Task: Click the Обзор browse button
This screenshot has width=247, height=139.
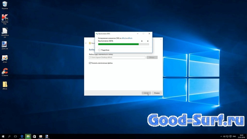Action: 152,58
